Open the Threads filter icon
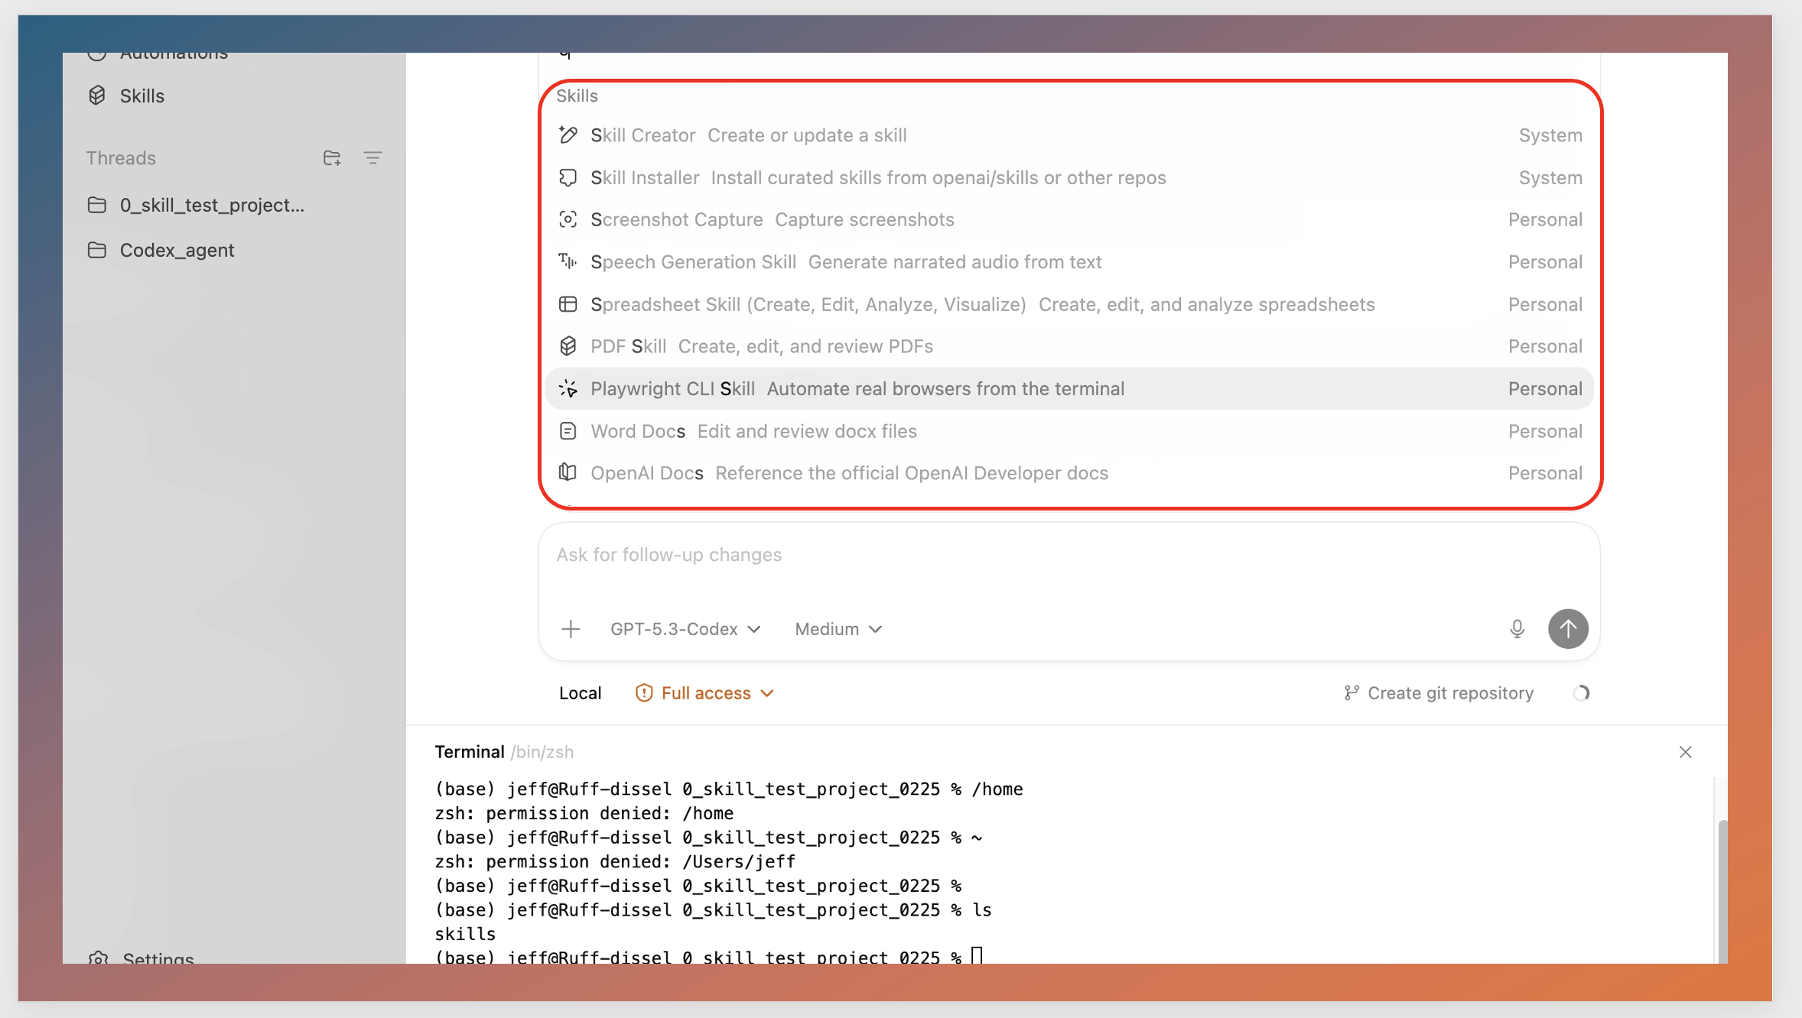1802x1018 pixels. [x=372, y=158]
